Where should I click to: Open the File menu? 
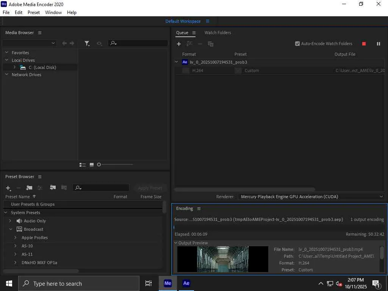[x=6, y=13]
